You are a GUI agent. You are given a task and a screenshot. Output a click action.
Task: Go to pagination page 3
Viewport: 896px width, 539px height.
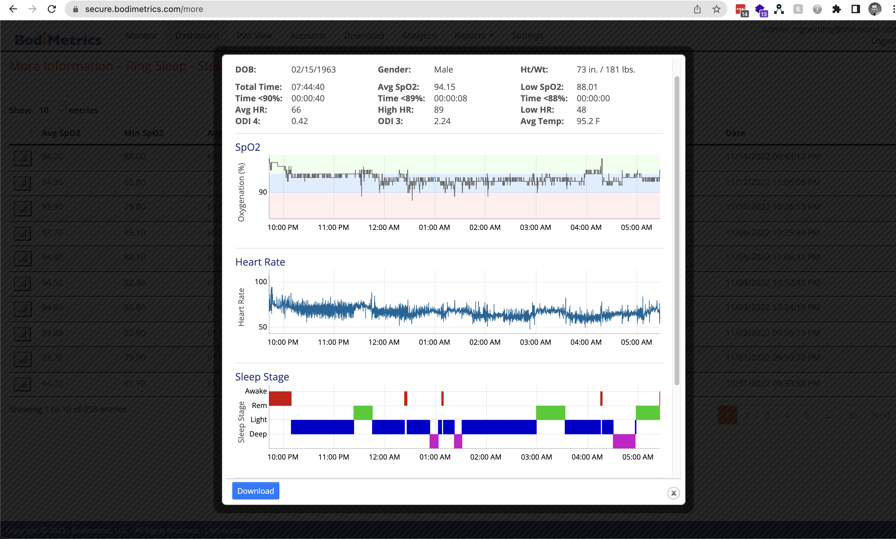[x=767, y=415]
